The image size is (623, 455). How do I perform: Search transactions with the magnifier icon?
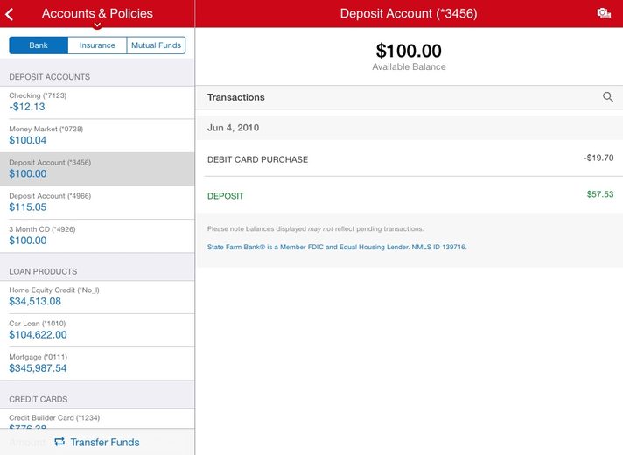click(607, 97)
